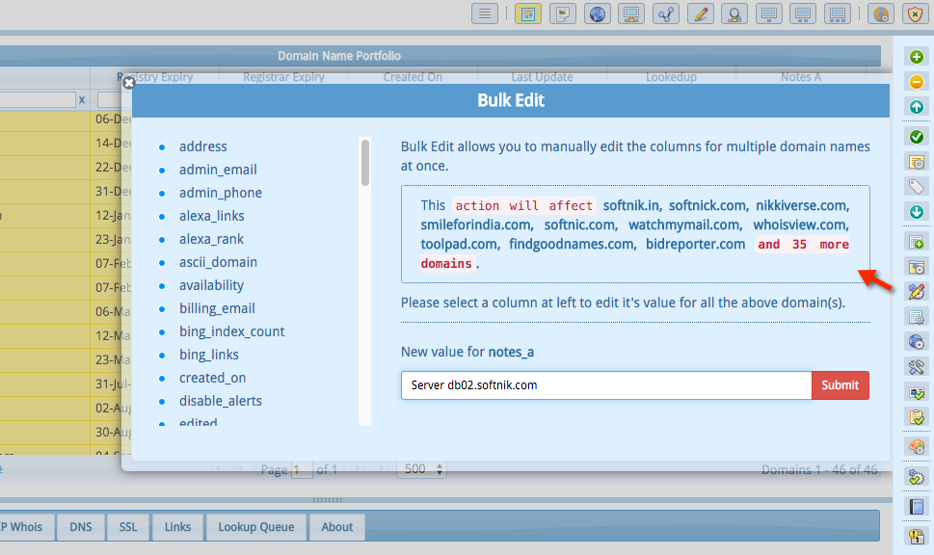934x555 pixels.
Task: Click the green plus add domain icon
Action: [916, 57]
